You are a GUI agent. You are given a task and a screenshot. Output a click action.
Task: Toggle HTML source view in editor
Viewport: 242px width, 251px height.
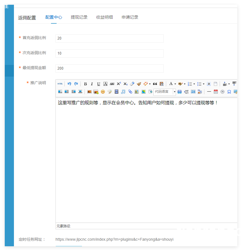pos(60,84)
